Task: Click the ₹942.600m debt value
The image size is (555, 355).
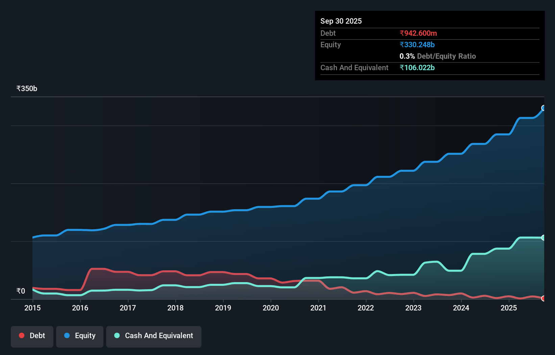Action: (418, 33)
